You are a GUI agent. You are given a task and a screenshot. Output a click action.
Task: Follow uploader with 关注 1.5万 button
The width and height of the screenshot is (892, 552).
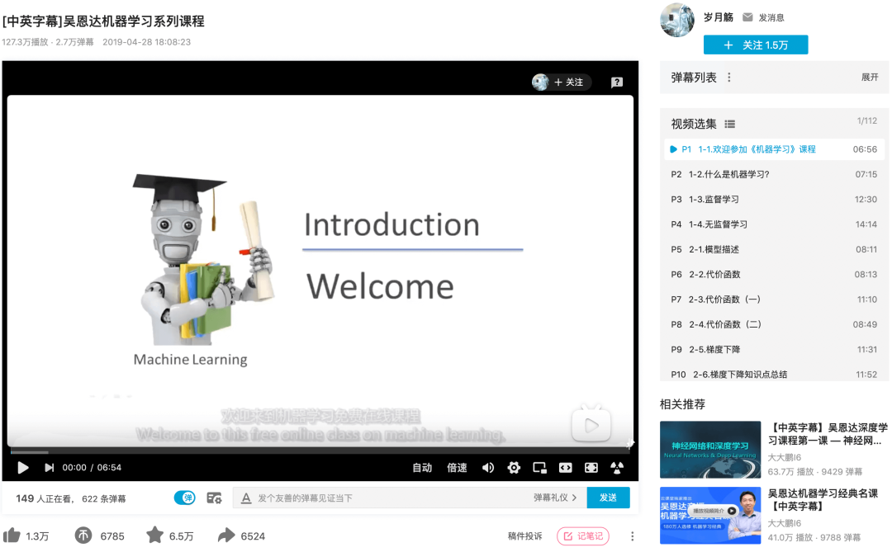point(756,45)
